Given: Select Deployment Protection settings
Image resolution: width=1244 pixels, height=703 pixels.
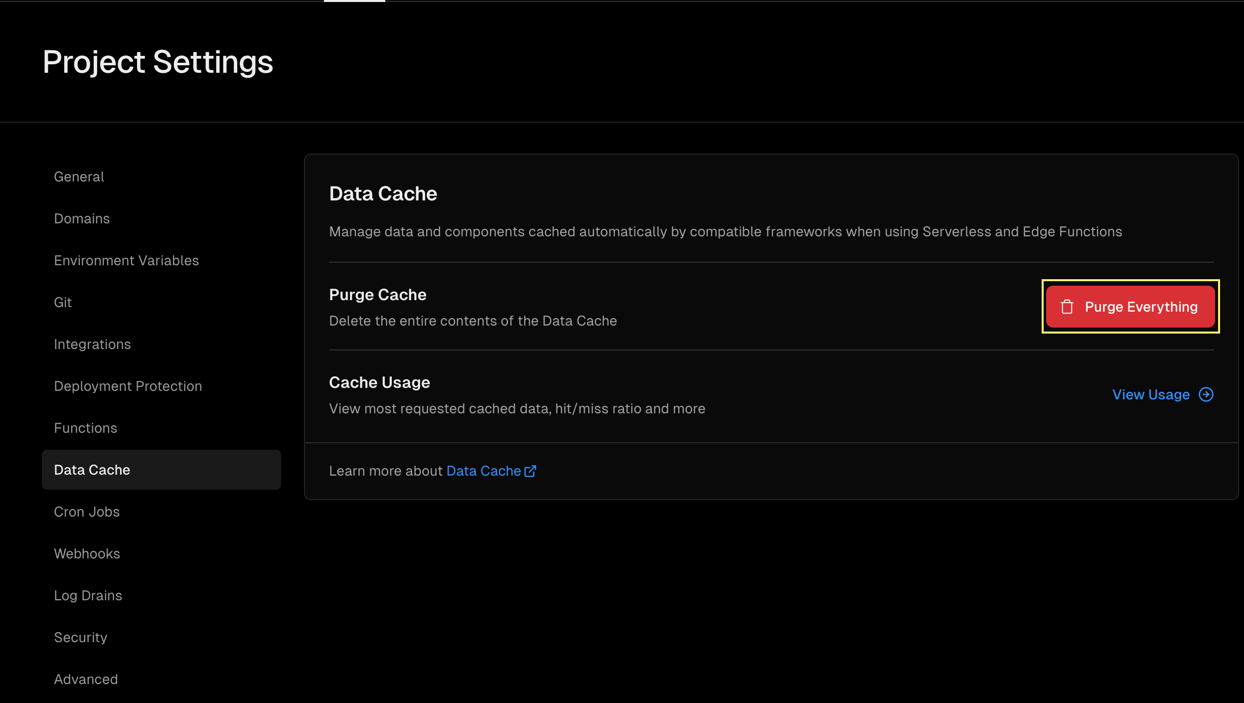Looking at the screenshot, I should pos(128,385).
